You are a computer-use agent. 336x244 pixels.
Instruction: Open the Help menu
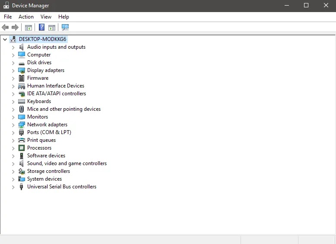coord(63,17)
